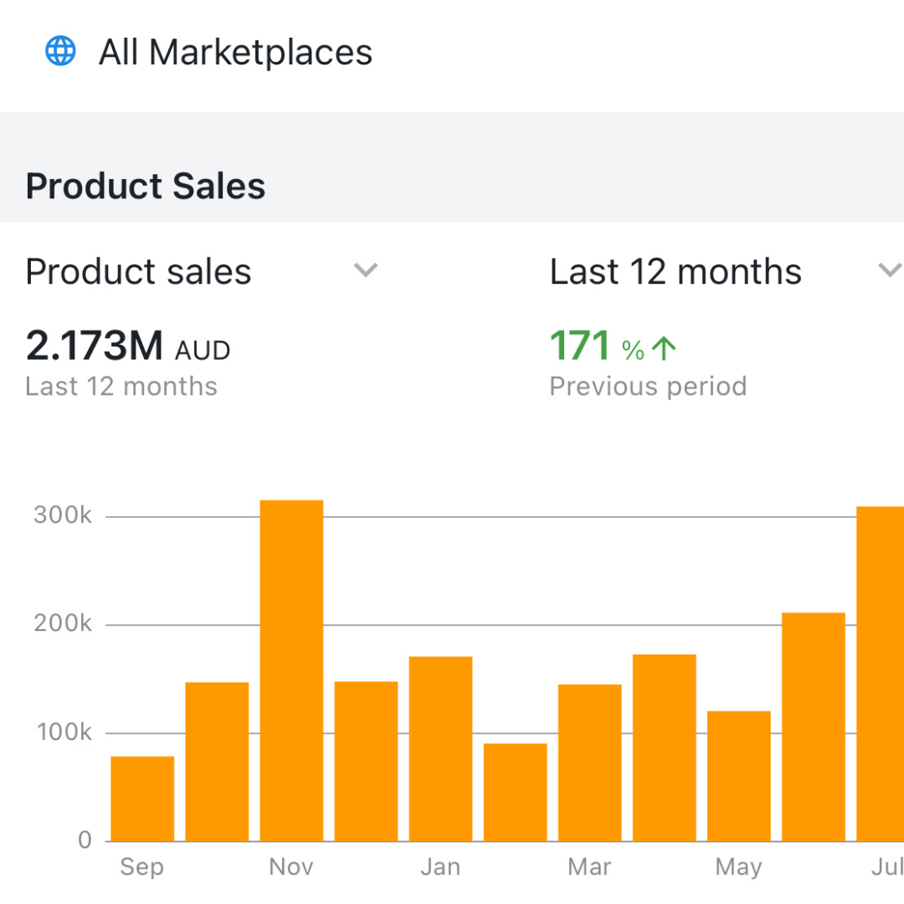Click the October bar in chart
The image size is (904, 904).
click(217, 762)
